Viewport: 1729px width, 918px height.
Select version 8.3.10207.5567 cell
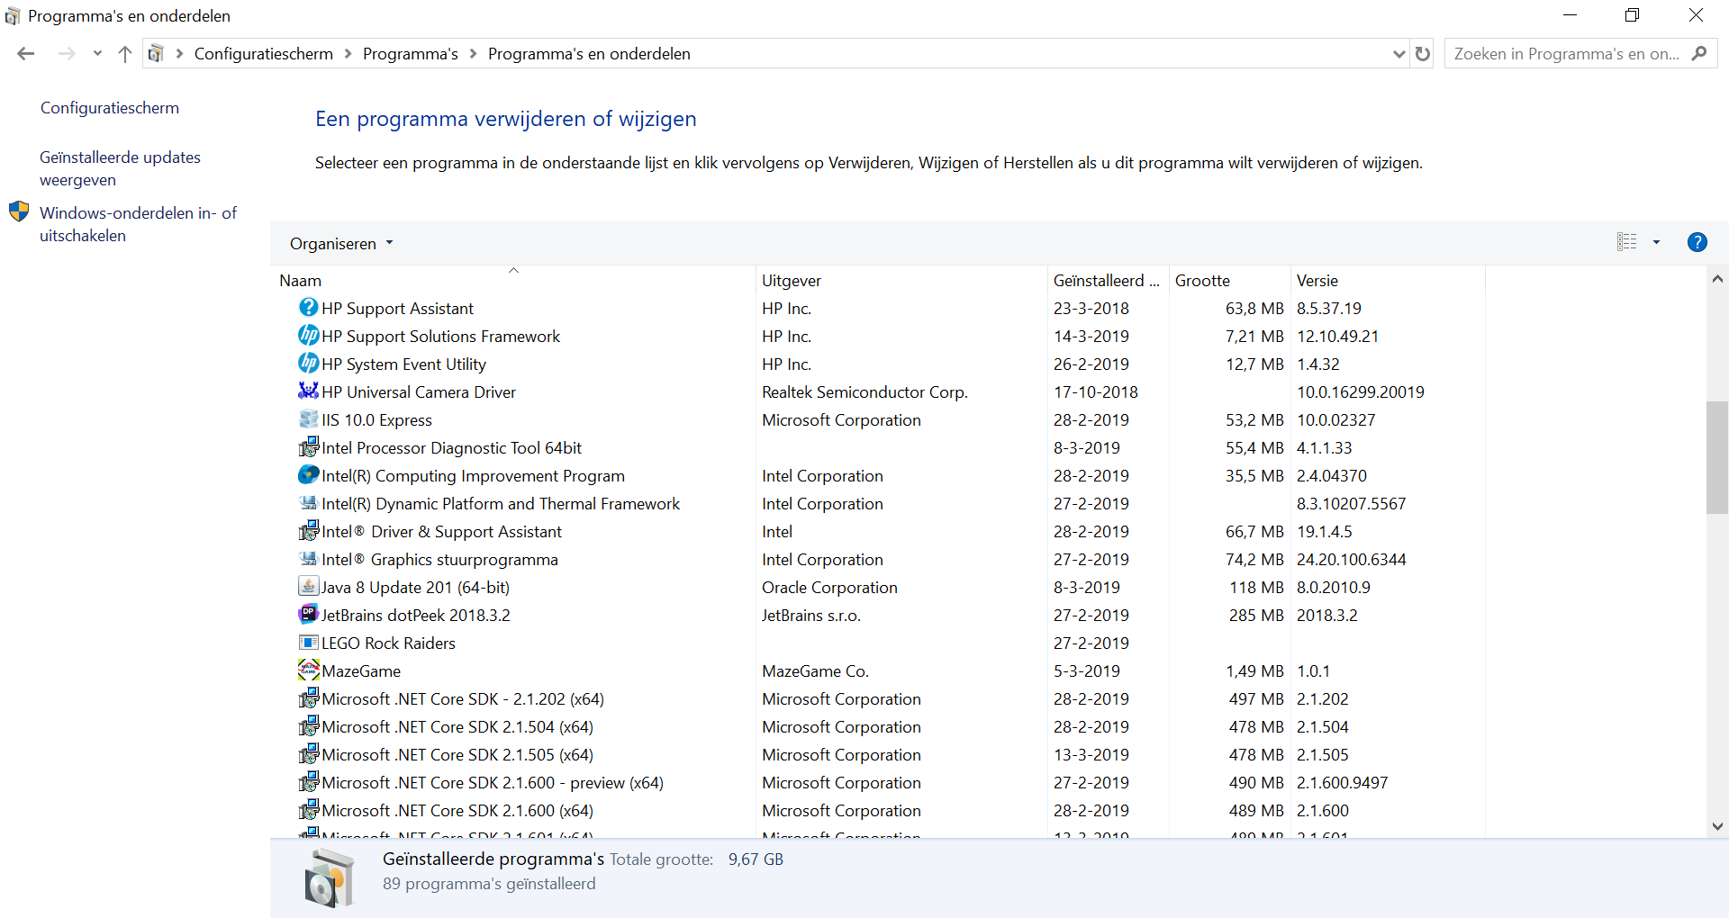(1351, 504)
